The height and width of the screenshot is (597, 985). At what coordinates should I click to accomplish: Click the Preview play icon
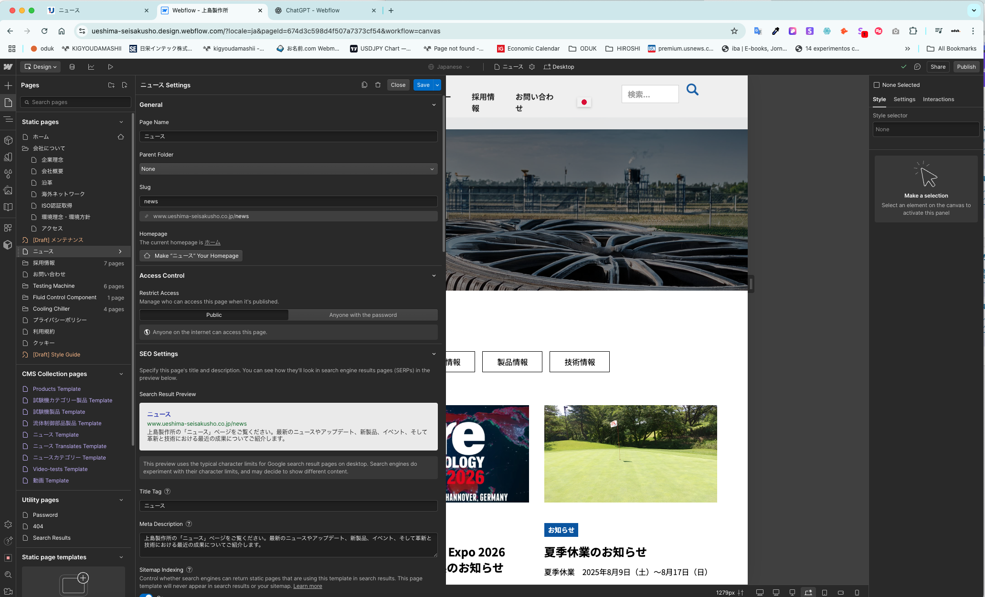[x=110, y=67]
